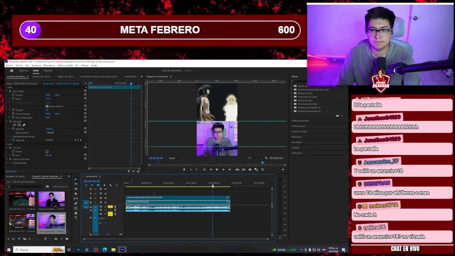Open the Gráficos esenciales panel

300,121
